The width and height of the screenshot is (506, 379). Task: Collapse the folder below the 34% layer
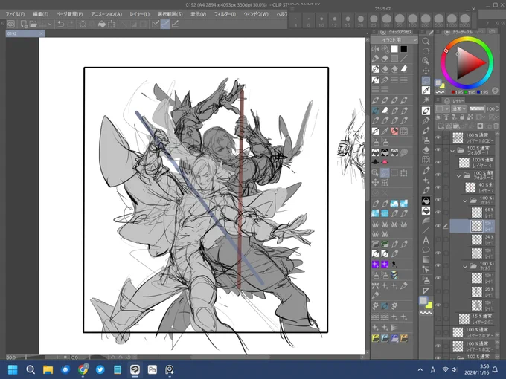click(x=465, y=267)
